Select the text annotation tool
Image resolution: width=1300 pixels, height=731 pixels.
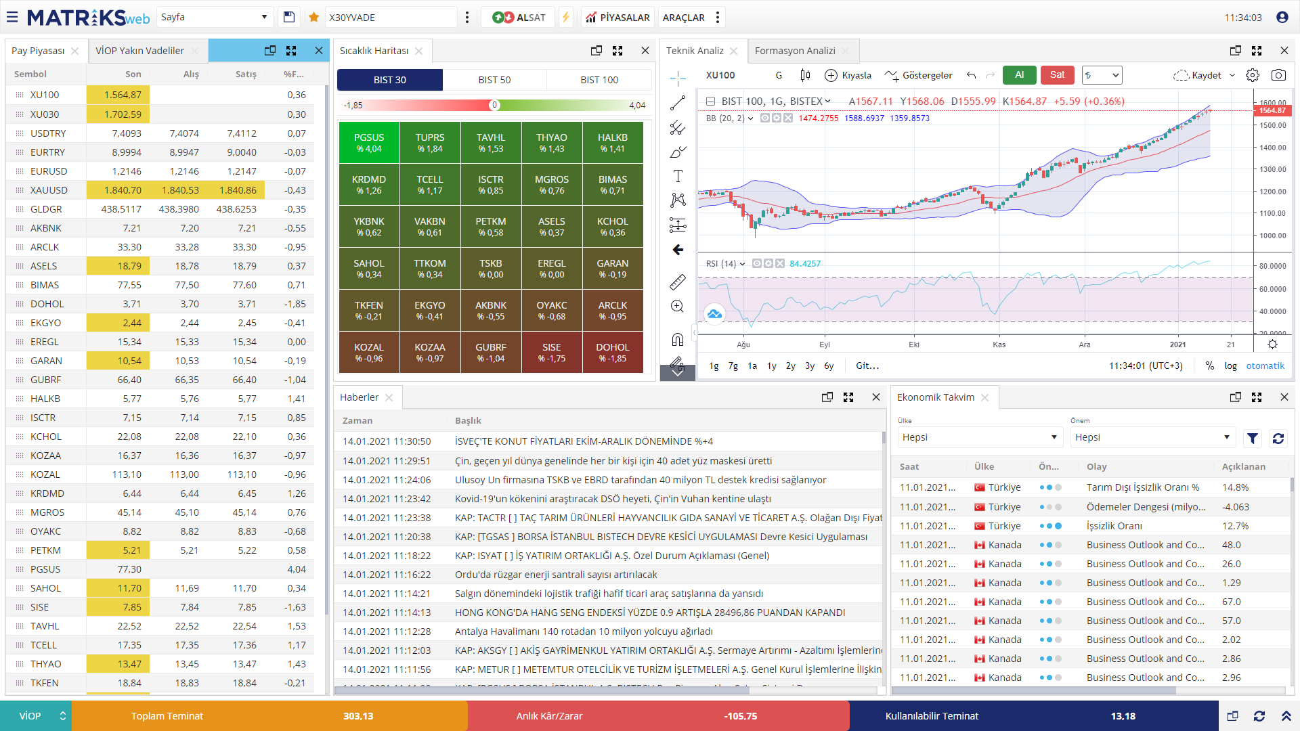pos(678,176)
